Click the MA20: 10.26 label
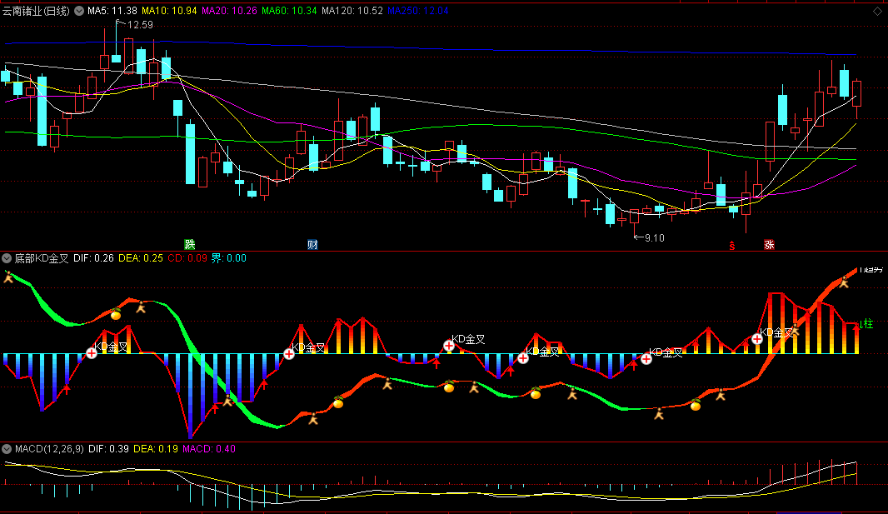Screen dimensions: 888x514 pyautogui.click(x=229, y=11)
